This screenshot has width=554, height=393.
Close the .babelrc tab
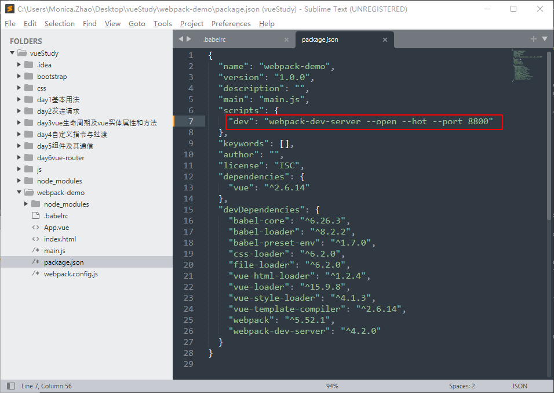286,39
